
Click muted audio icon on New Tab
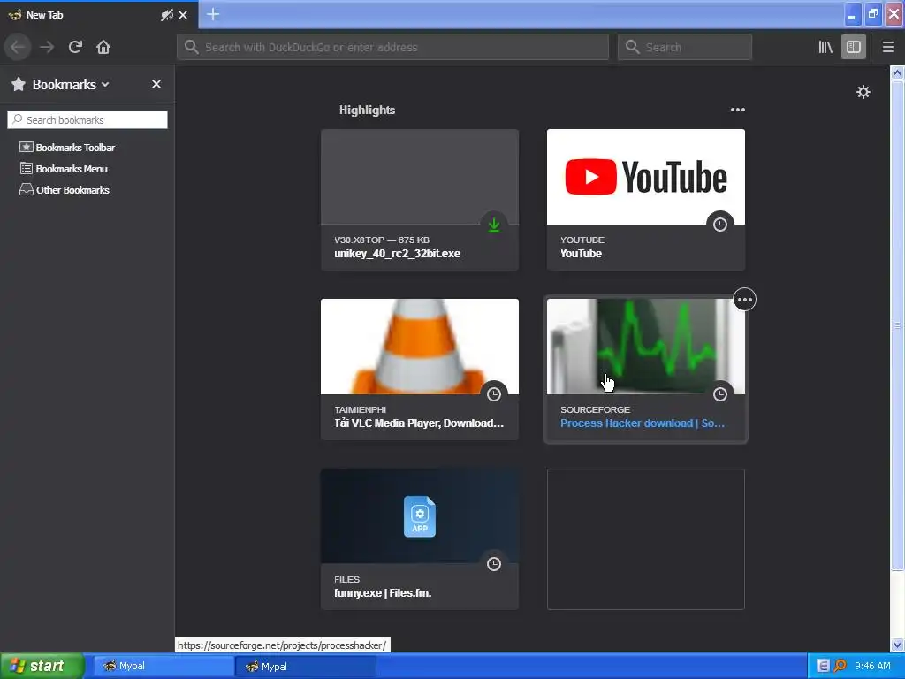coord(167,15)
